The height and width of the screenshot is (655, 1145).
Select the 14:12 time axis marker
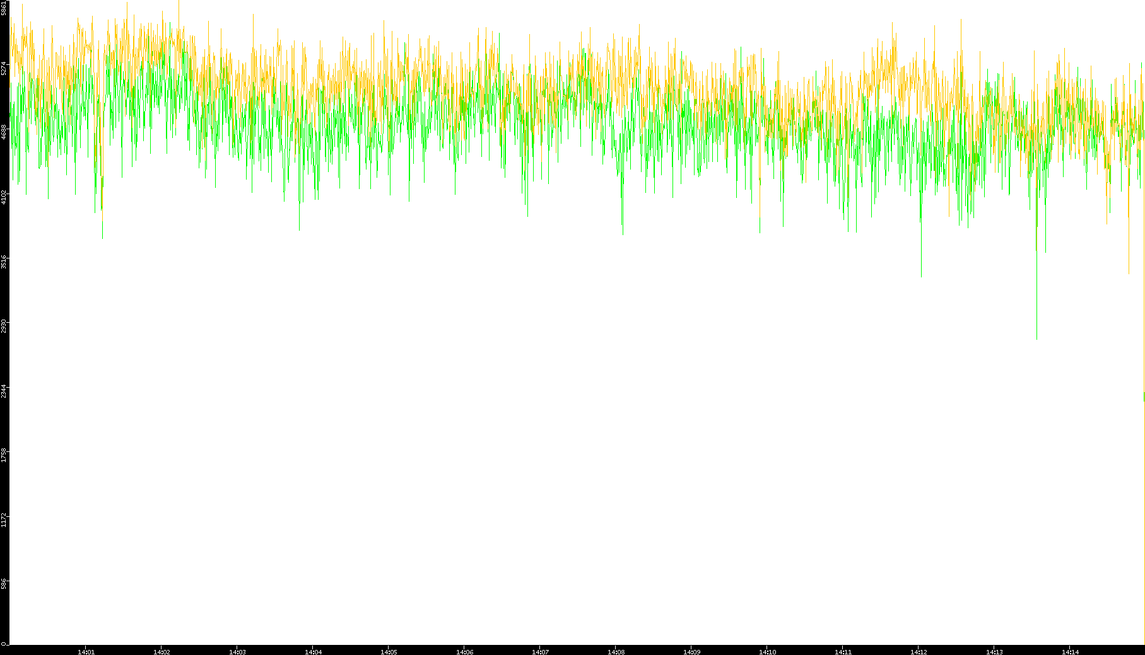point(919,652)
